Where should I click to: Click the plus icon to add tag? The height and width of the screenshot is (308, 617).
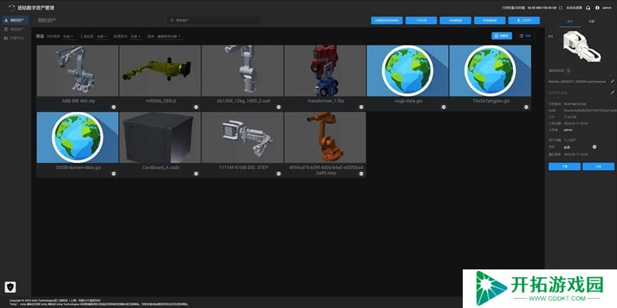click(568, 70)
